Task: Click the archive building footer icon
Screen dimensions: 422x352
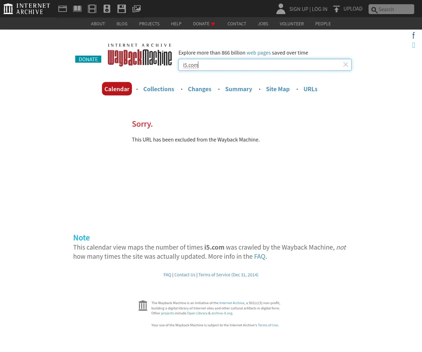Action: click(143, 306)
